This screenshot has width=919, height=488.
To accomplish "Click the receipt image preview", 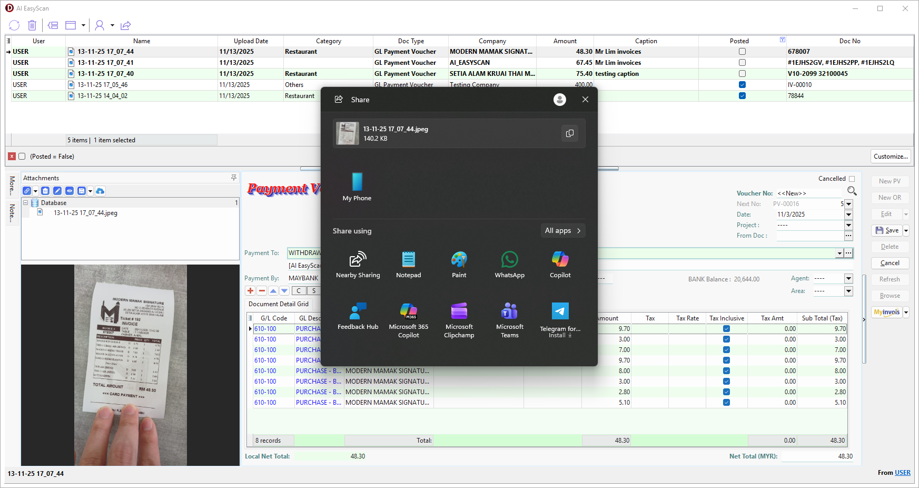I will (x=130, y=365).
